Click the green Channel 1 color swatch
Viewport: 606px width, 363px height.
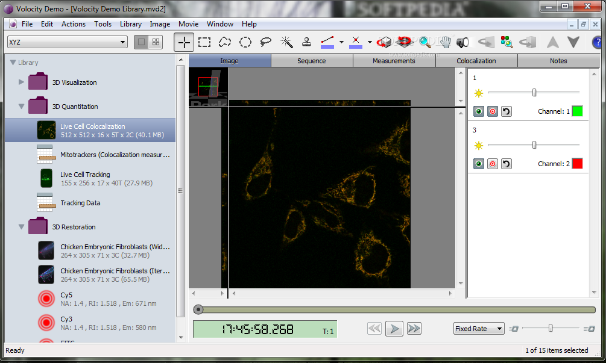[x=577, y=111]
